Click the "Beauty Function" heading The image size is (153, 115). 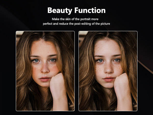[x=76, y=10]
